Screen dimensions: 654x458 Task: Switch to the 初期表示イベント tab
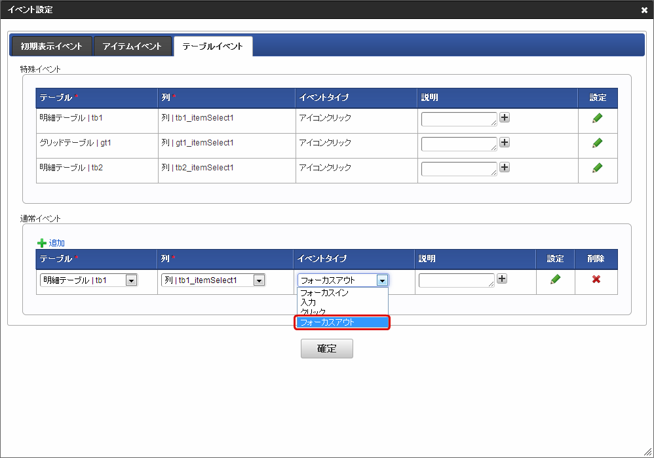tap(51, 47)
